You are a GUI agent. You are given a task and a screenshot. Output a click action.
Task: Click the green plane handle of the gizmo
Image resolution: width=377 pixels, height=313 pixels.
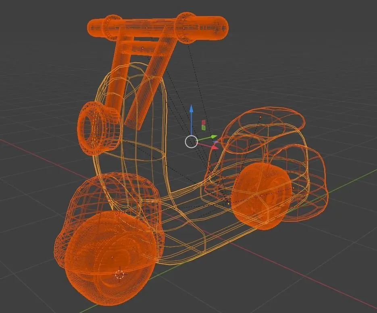pos(204,128)
